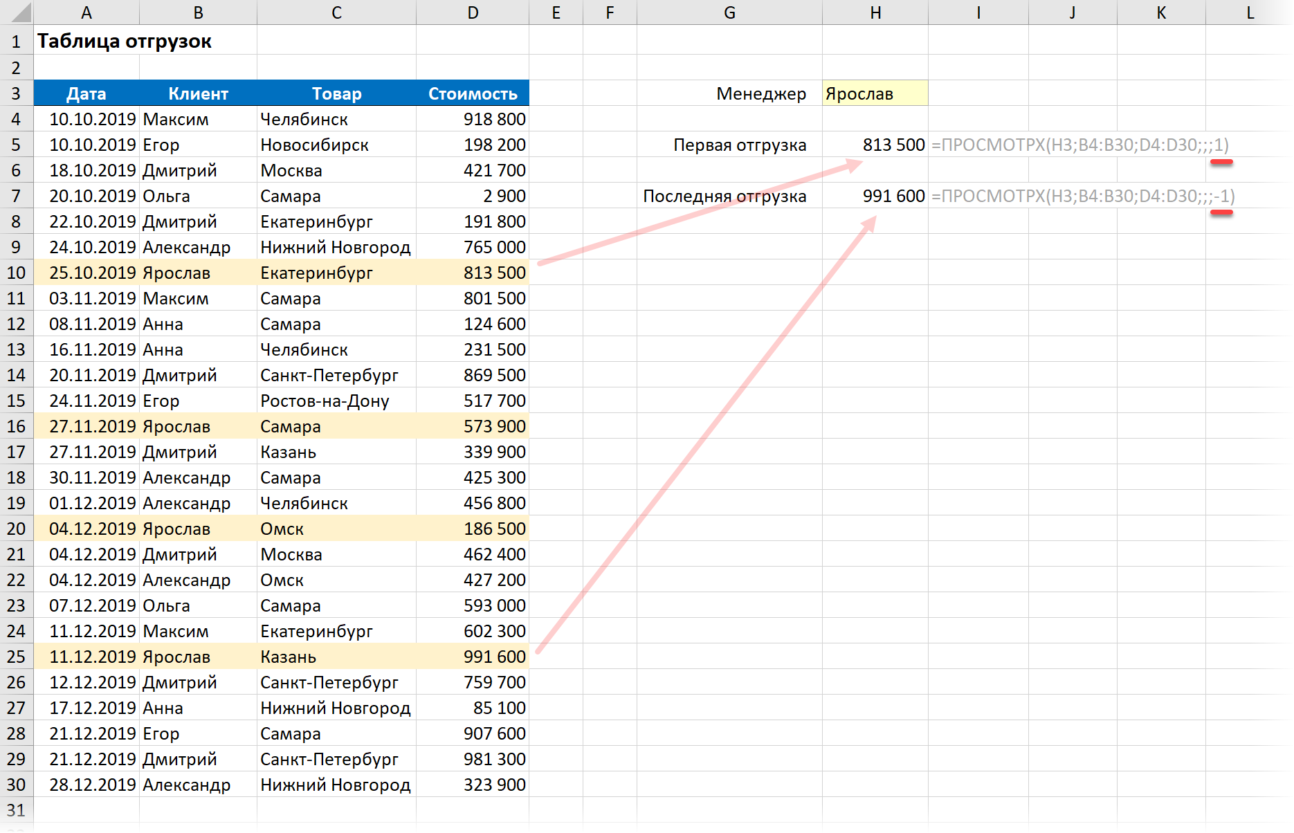1294x833 pixels.
Task: Select row 10 header
Action: (16, 273)
